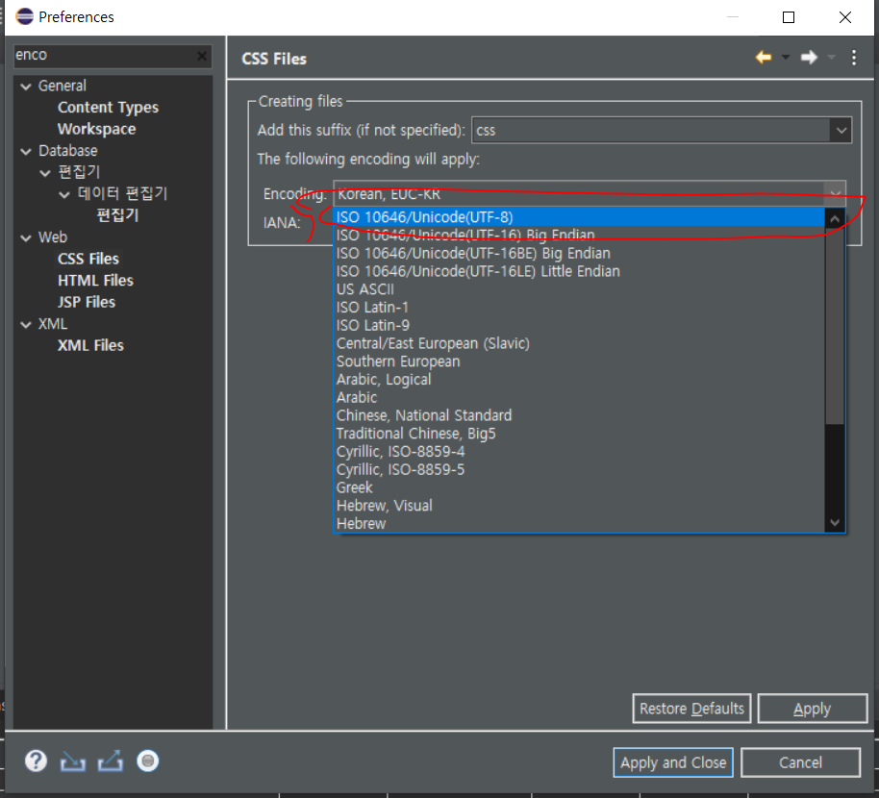Select XML Files preference page
This screenshot has width=879, height=798.
(x=90, y=345)
